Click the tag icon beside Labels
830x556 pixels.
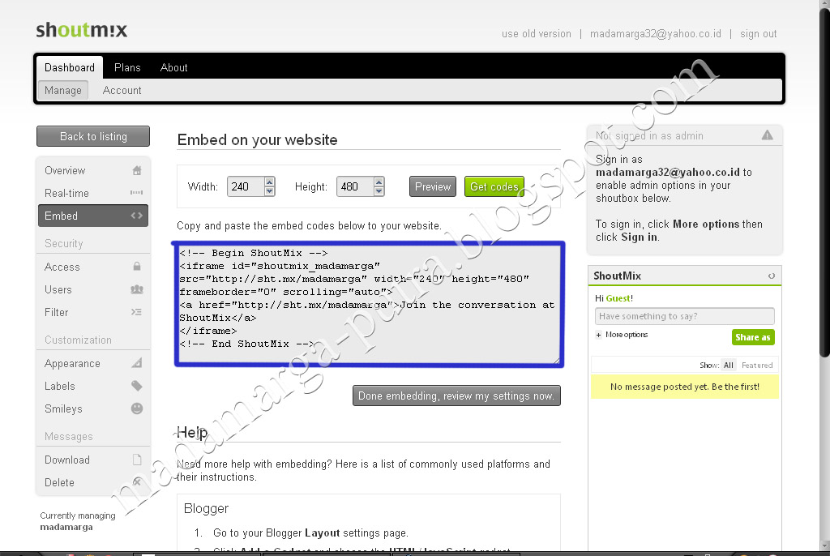pyautogui.click(x=136, y=386)
